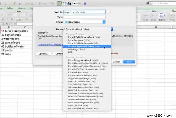Select Excel Macro-Enabled Template (.xltm)
This screenshot has width=176, height=118.
click(x=87, y=66)
